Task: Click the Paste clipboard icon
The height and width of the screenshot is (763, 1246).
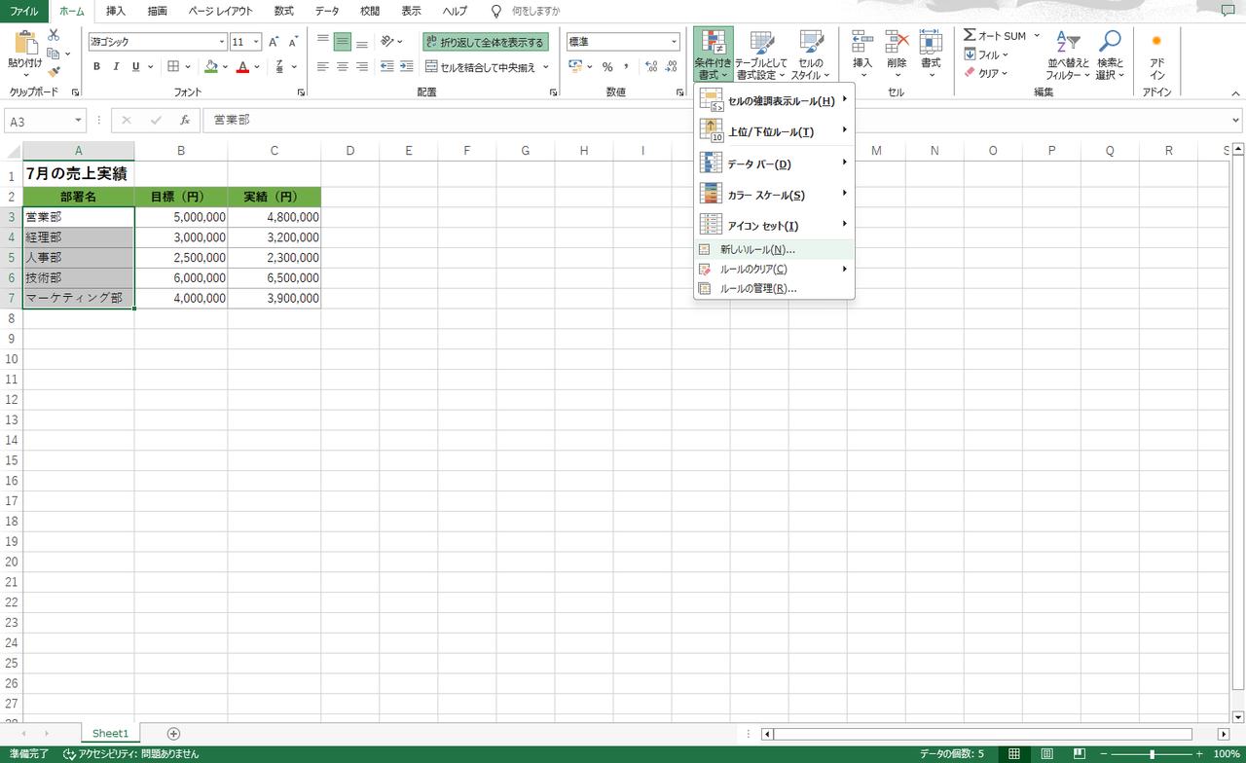Action: point(24,44)
